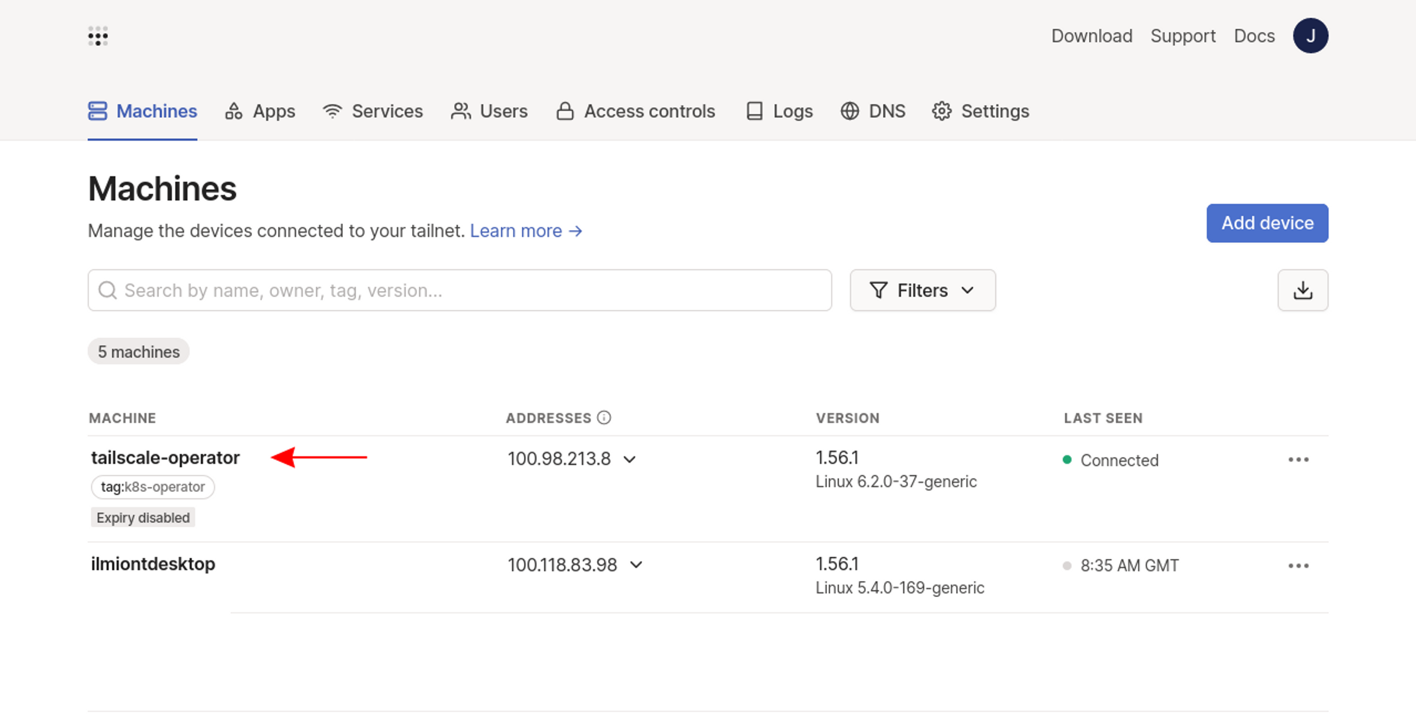Viewport: 1416px width, 715px height.
Task: Go to the Users tab
Action: click(x=489, y=111)
